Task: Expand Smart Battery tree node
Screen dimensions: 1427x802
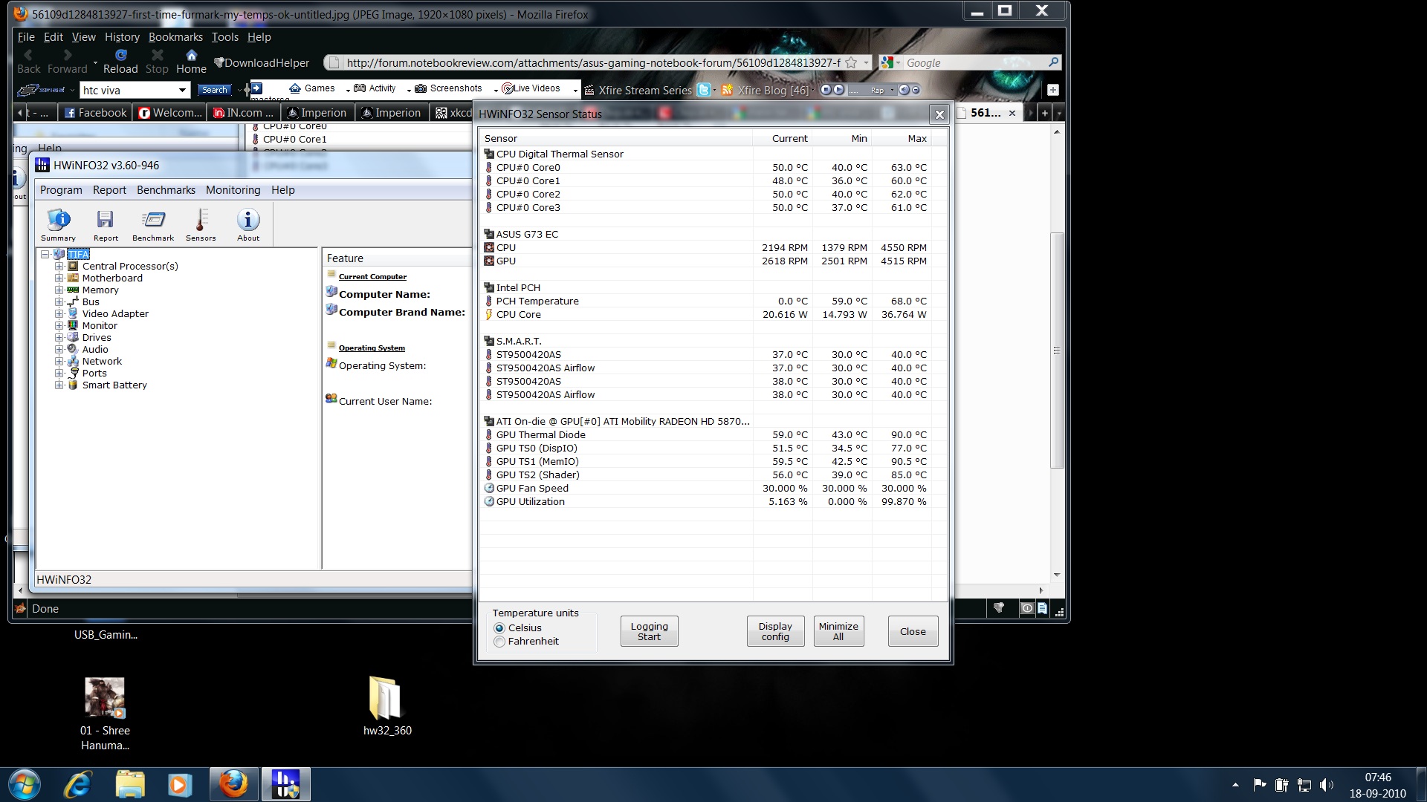Action: coord(59,385)
